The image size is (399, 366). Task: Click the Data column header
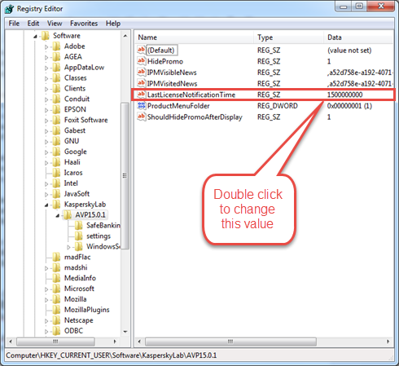tap(358, 37)
